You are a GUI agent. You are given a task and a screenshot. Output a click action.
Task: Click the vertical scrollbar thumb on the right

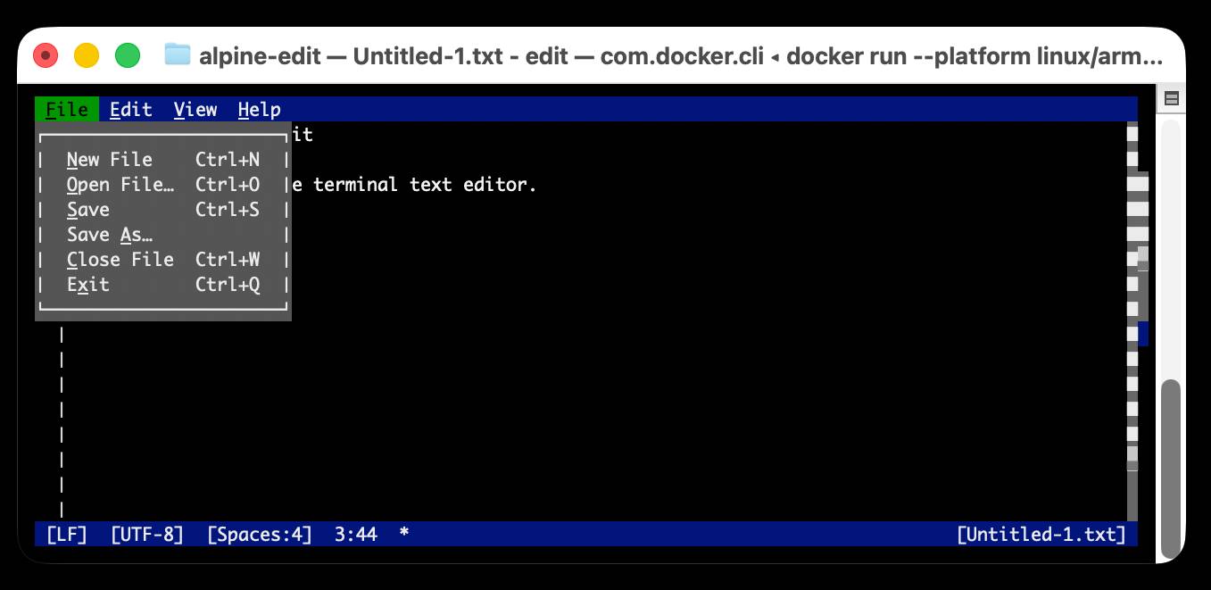(x=1170, y=464)
